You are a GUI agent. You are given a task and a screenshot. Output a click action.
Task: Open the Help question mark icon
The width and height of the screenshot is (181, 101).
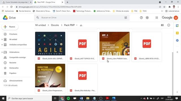point(141,18)
